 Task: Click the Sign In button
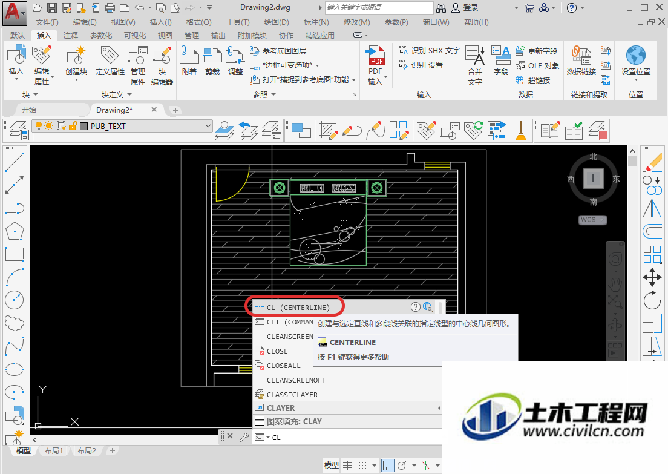(x=465, y=8)
